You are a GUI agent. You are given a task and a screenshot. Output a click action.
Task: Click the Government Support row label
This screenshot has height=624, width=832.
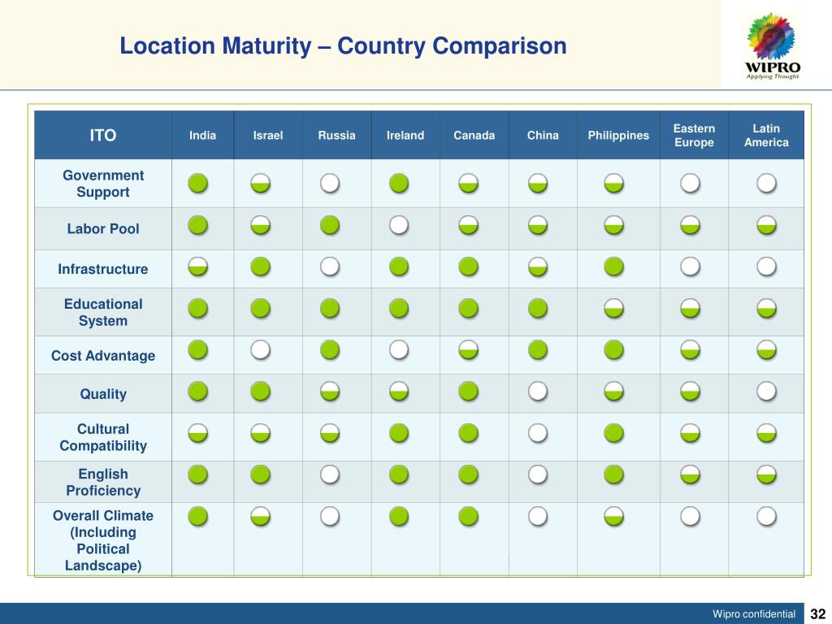(x=103, y=184)
